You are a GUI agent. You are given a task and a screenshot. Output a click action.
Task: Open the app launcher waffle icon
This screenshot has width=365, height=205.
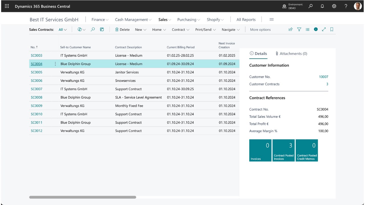click(x=7, y=6)
